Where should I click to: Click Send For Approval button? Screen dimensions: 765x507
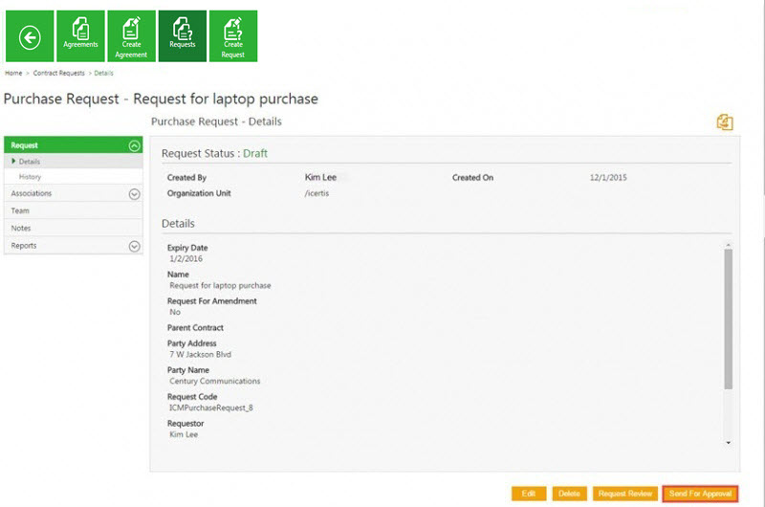pyautogui.click(x=700, y=494)
